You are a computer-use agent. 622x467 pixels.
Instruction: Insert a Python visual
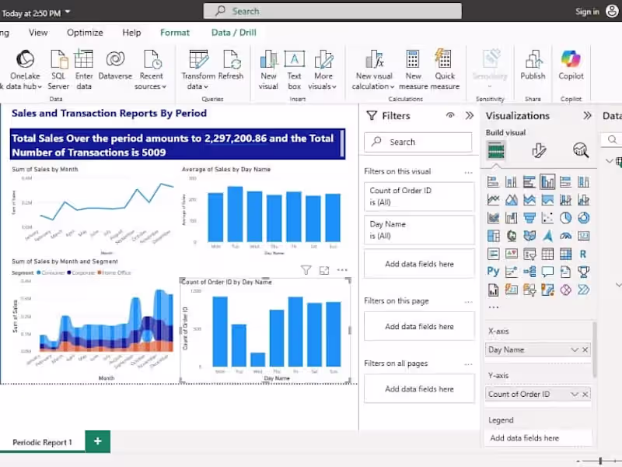493,270
